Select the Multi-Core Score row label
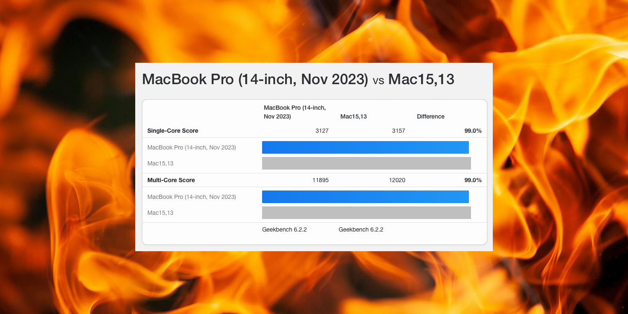The image size is (628, 314). tap(171, 180)
